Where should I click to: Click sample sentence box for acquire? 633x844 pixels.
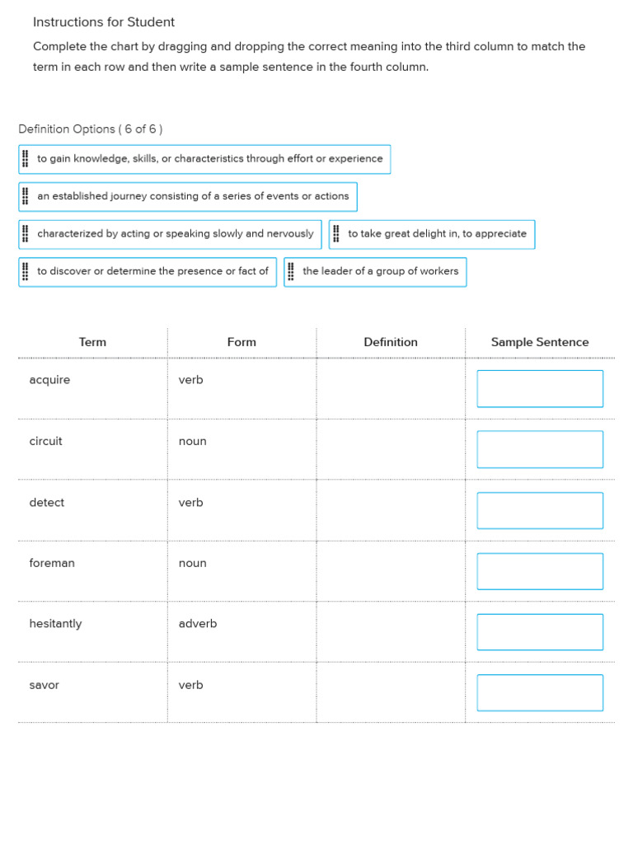[540, 388]
